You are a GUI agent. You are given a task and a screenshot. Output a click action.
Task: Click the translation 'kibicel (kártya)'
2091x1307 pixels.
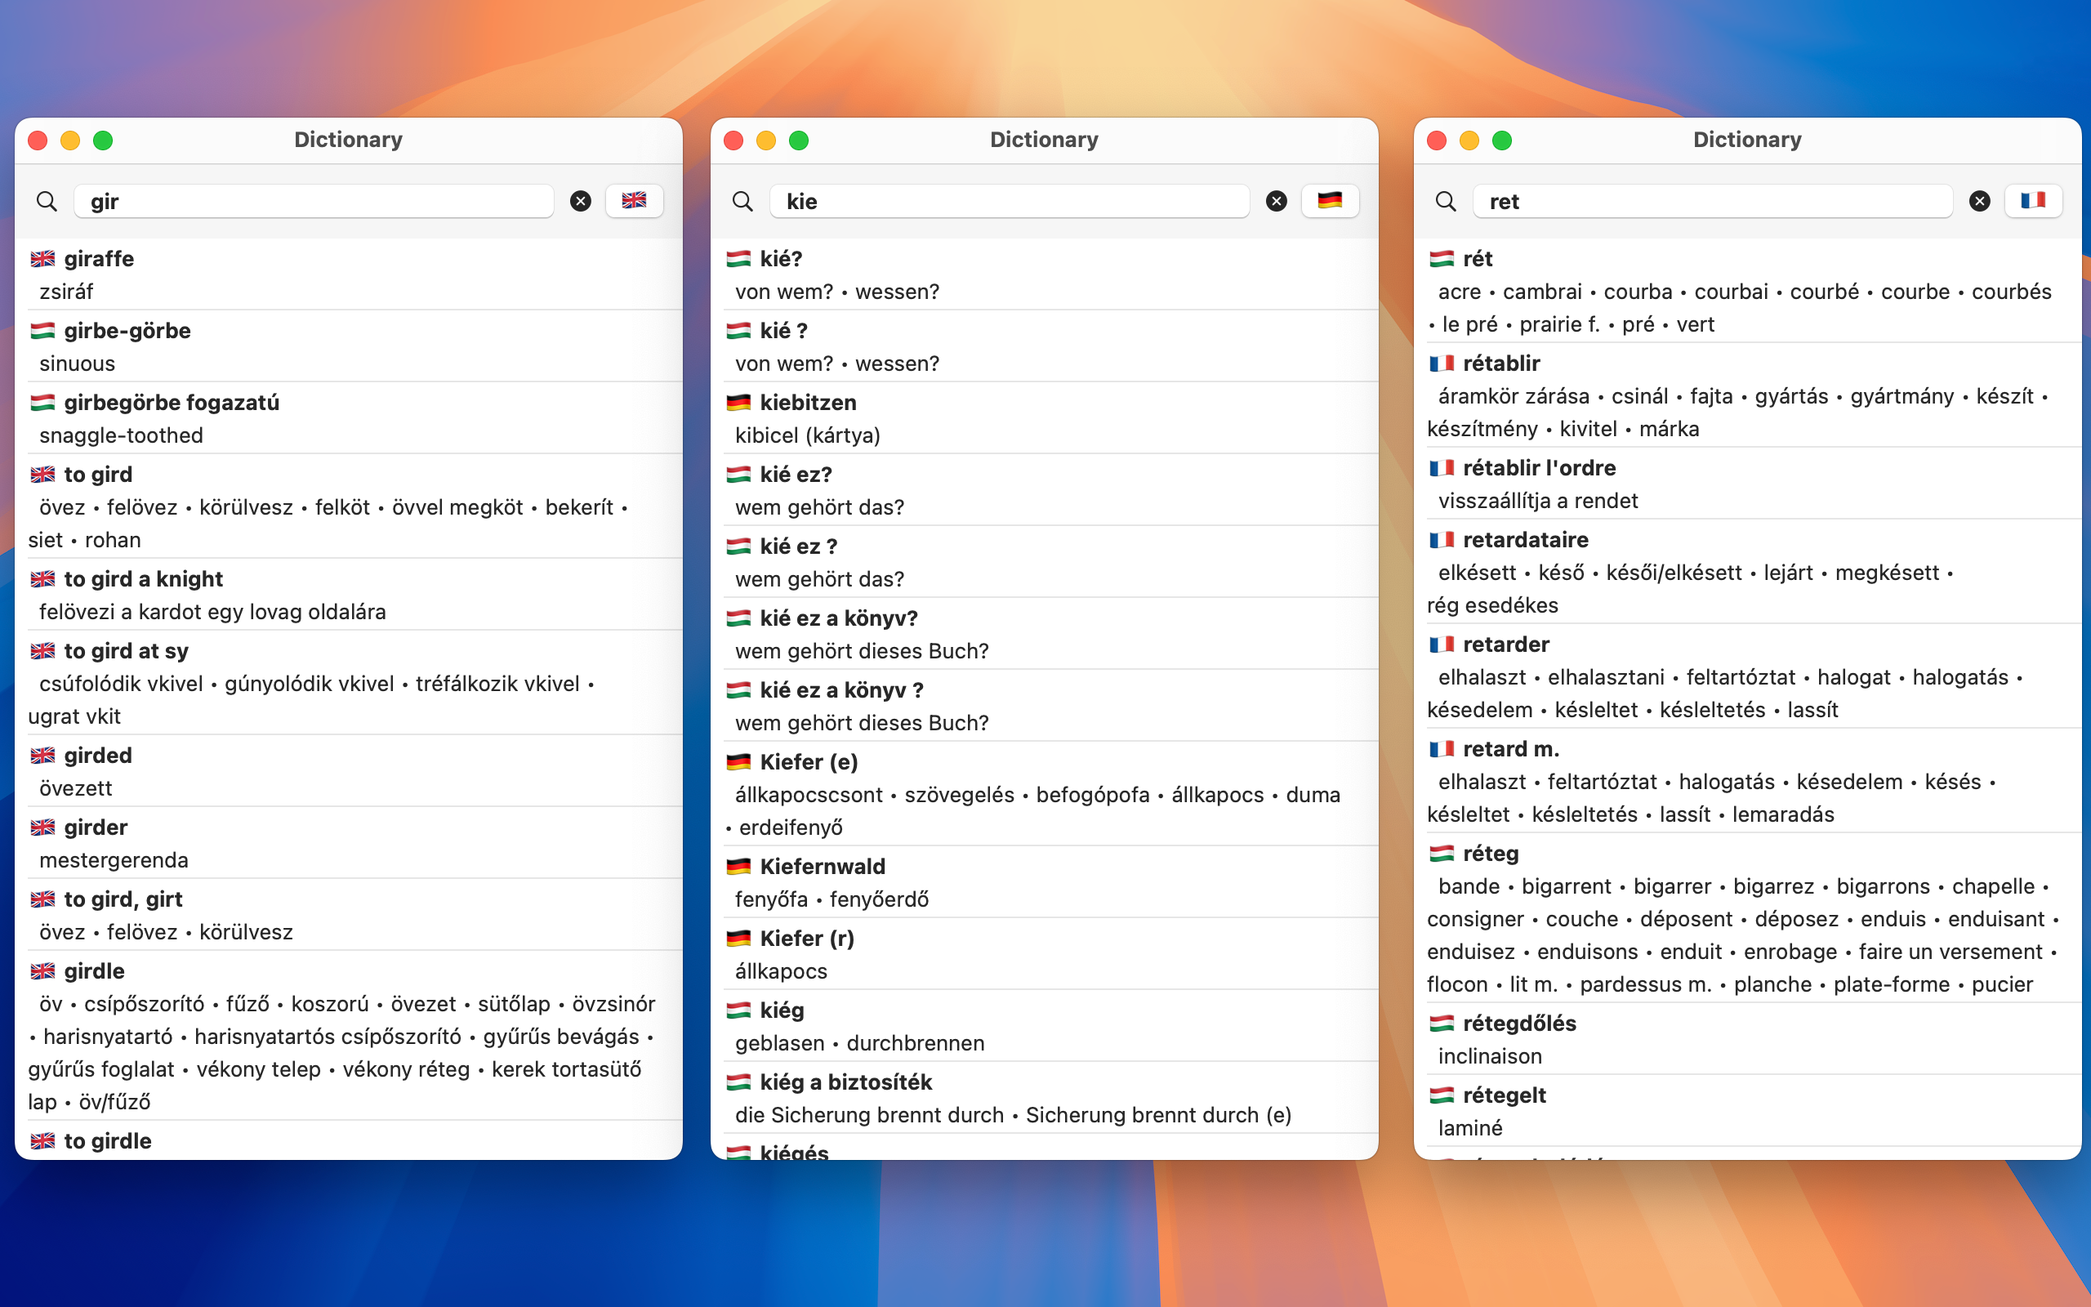point(808,435)
